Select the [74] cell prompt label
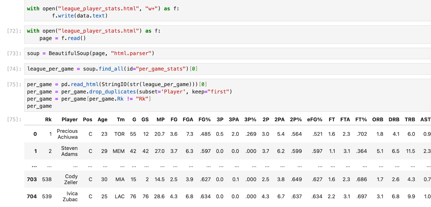Screen dimensions: 431x207 (14, 69)
